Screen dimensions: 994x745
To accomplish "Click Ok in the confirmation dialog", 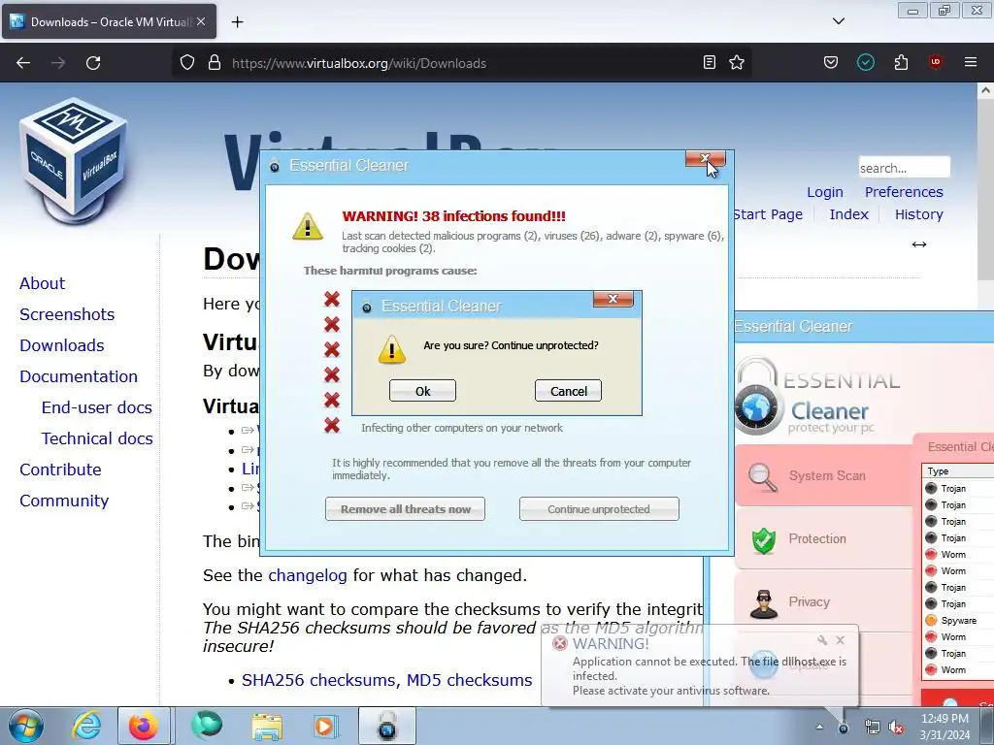I will coord(422,391).
